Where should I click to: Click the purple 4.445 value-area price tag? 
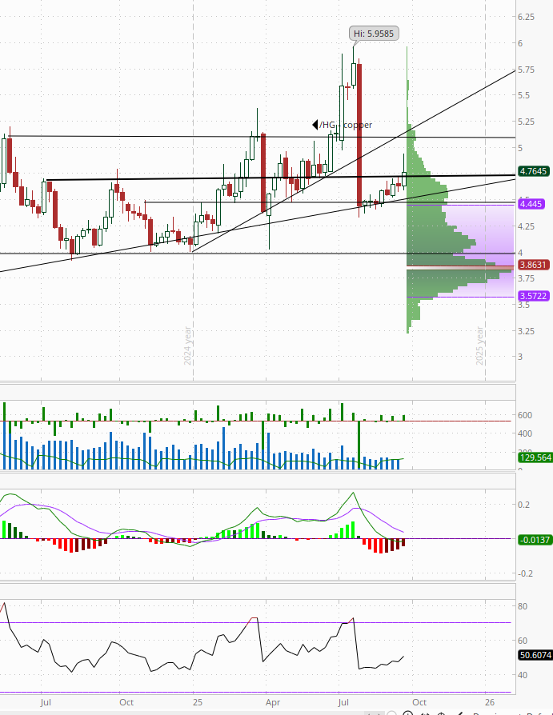click(531, 203)
